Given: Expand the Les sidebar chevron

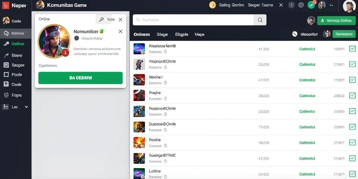Looking at the screenshot, I should pos(26,107).
